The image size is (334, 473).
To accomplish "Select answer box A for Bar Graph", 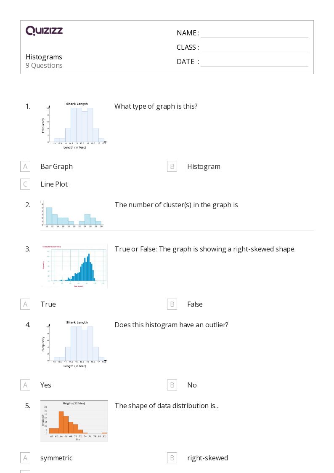I will tap(25, 166).
